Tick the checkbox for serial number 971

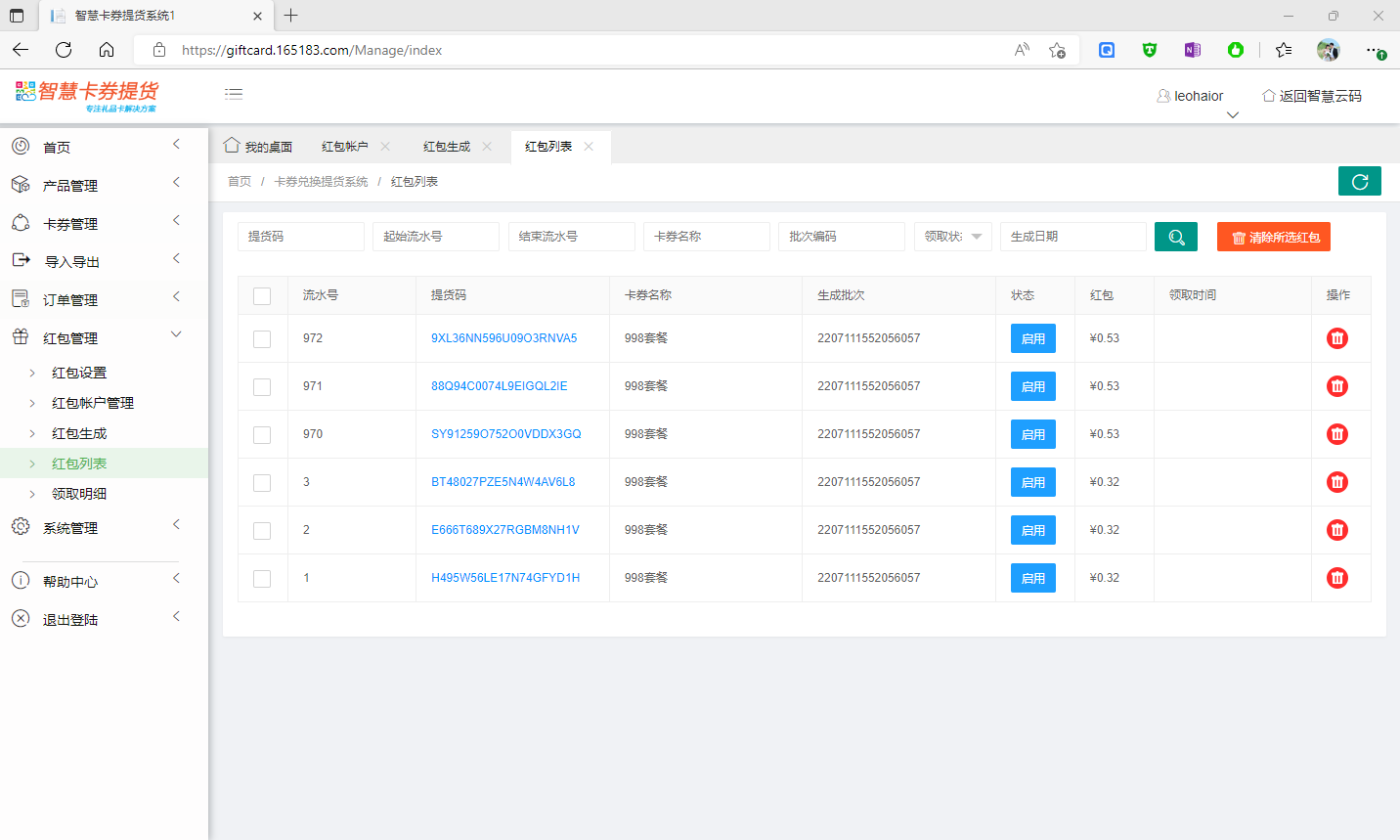262,386
